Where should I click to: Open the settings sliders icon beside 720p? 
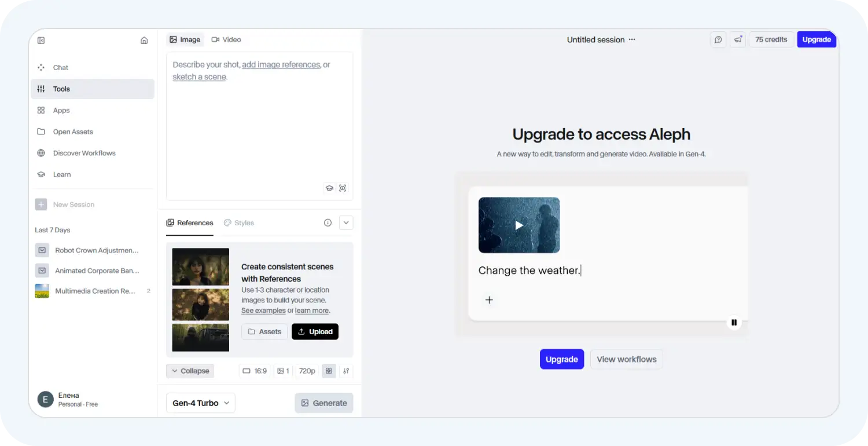pos(346,371)
